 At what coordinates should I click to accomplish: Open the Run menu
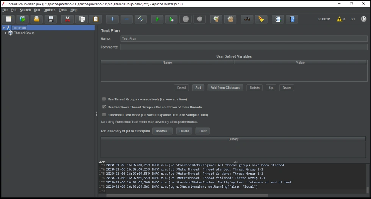click(x=37, y=10)
